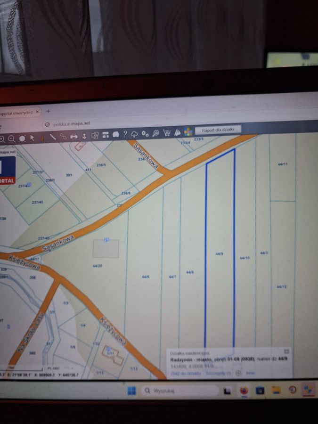Click the Inne link in parcel popup

pyautogui.click(x=250, y=373)
